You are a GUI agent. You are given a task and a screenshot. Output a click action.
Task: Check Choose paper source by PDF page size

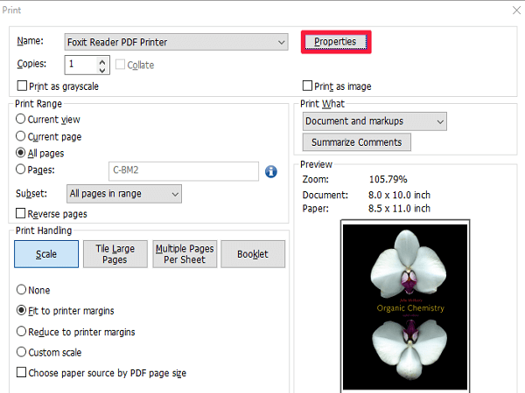(x=21, y=372)
